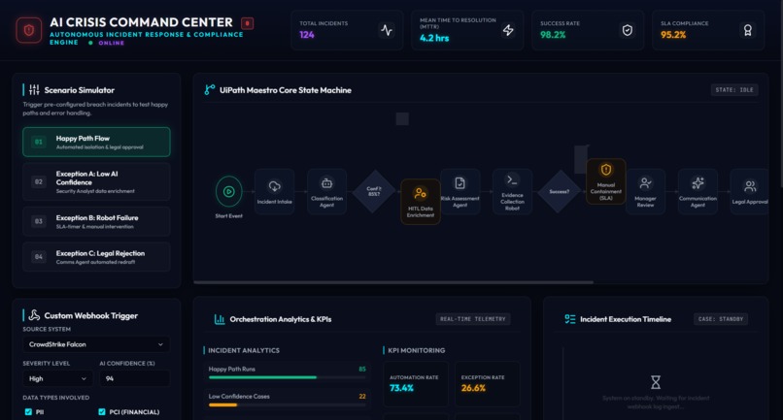The image size is (783, 420).
Task: Click the Orchestration Analytics bar chart icon
Action: tap(220, 319)
